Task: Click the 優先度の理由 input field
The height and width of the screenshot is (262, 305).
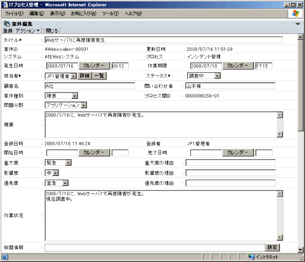Action: tap(230, 183)
